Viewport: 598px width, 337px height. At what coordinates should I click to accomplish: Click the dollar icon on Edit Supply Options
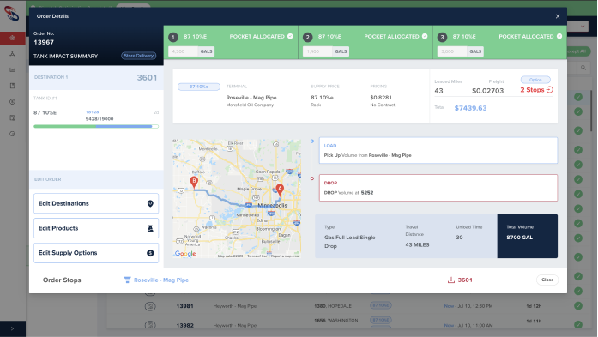(x=150, y=253)
